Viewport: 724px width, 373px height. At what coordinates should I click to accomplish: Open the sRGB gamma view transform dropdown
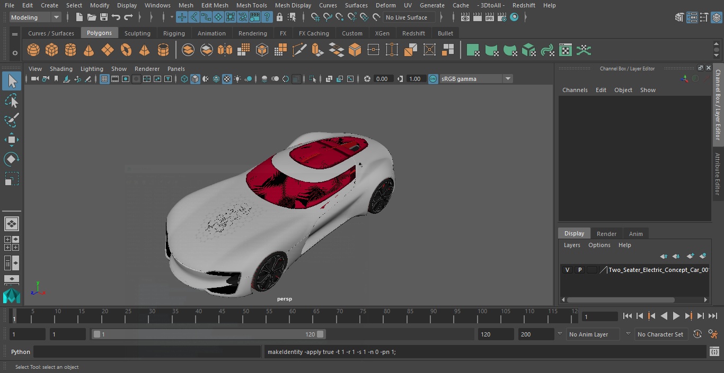(476, 79)
